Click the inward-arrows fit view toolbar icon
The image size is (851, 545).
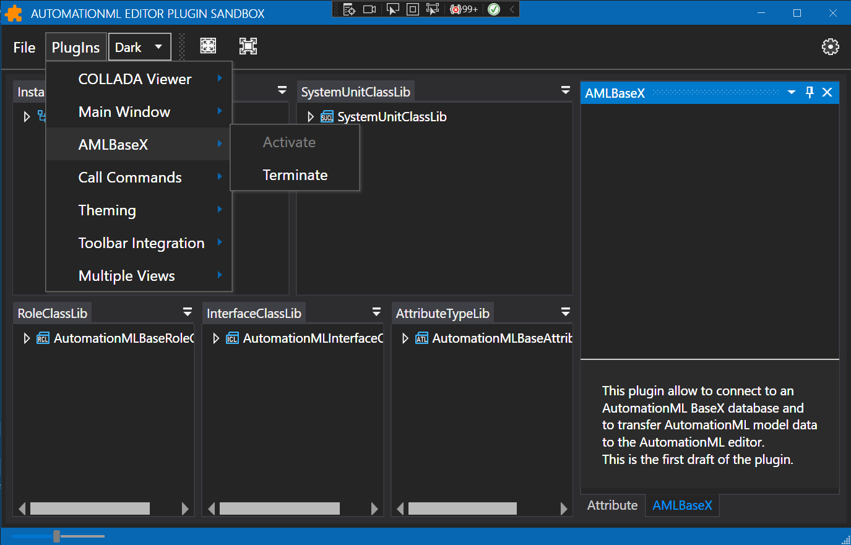tap(209, 46)
